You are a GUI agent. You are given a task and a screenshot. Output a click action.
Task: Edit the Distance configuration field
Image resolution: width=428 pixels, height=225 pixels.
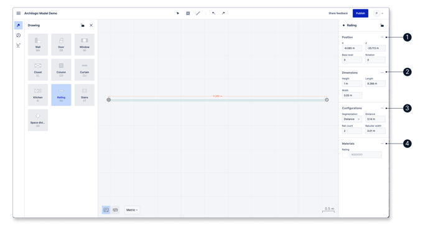pos(375,119)
